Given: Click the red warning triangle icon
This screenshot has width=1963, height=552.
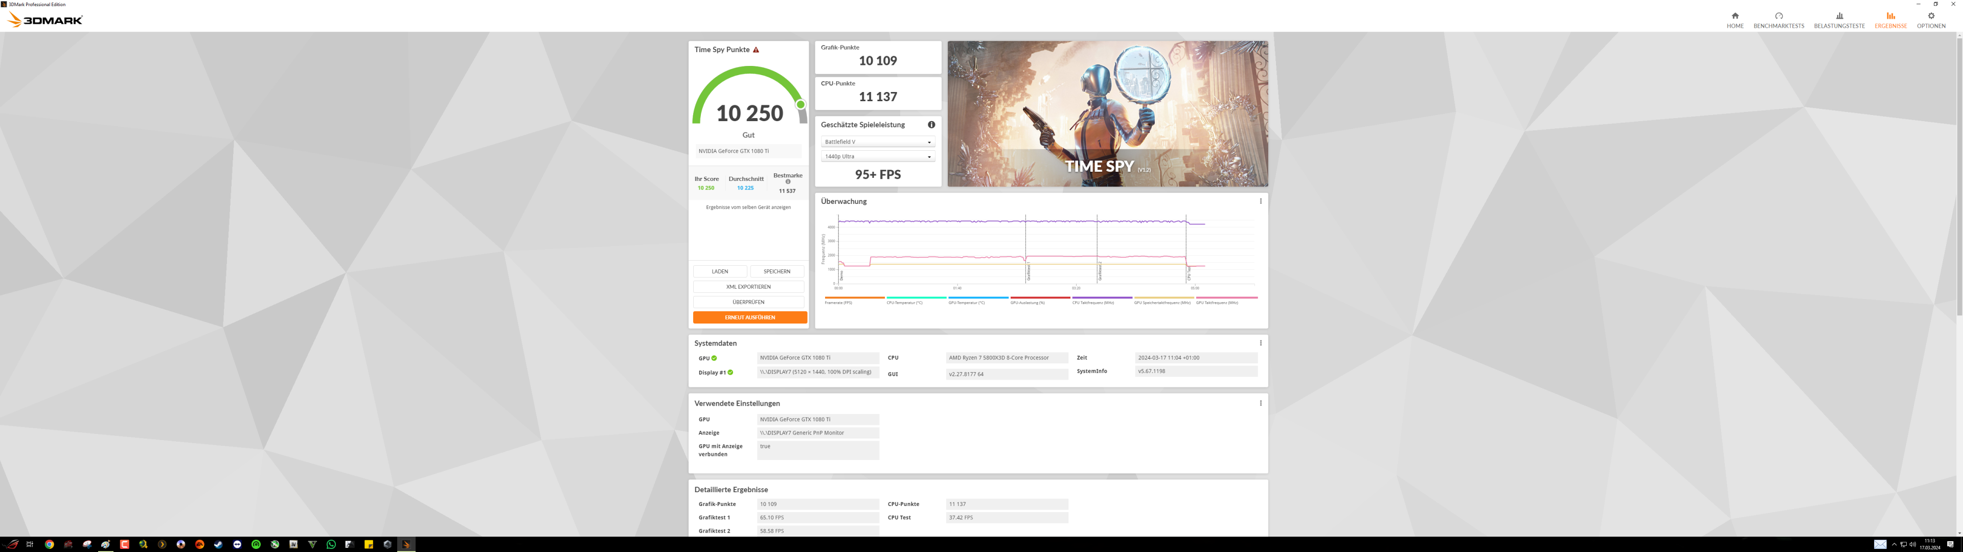Looking at the screenshot, I should click(x=756, y=50).
